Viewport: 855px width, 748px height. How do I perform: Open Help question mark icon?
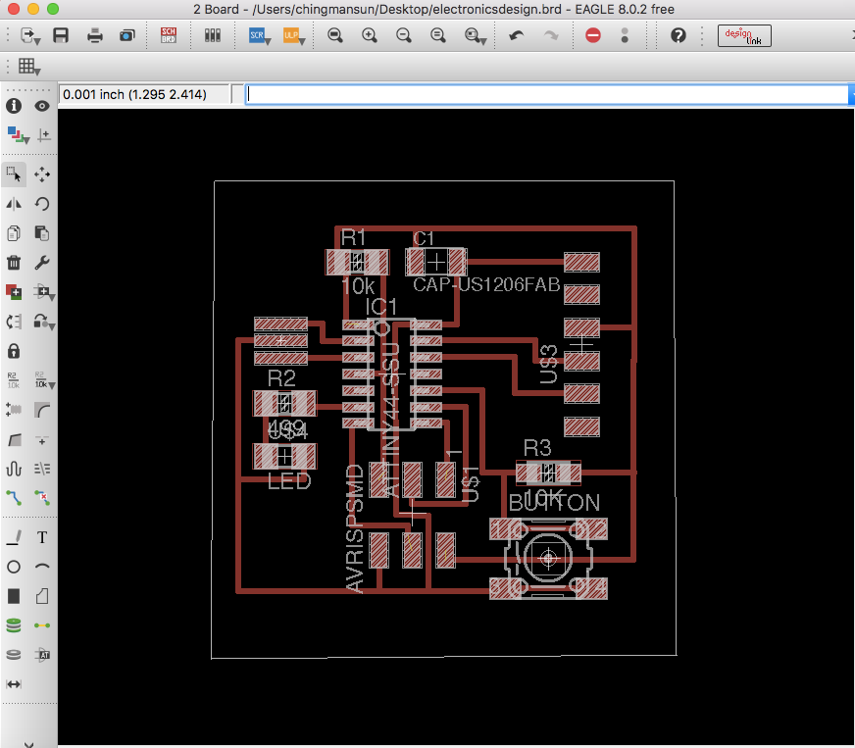point(678,35)
